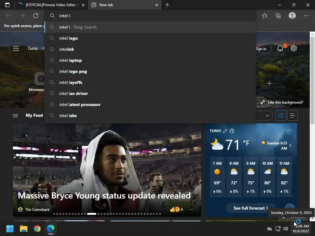The image size is (315, 236).
Task: Select the 9 AM hourly forecast
Action: tap(251, 177)
